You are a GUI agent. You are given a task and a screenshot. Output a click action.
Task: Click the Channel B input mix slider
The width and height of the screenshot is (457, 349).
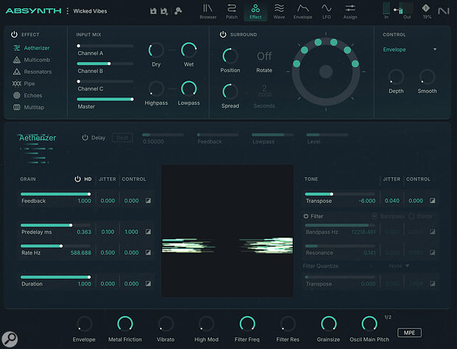point(105,63)
